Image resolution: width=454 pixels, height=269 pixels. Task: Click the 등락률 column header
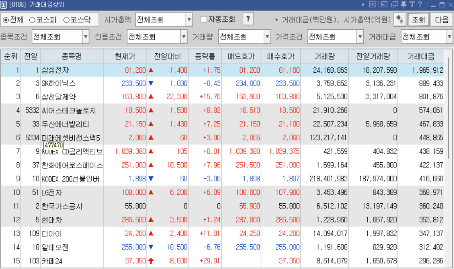click(x=205, y=56)
